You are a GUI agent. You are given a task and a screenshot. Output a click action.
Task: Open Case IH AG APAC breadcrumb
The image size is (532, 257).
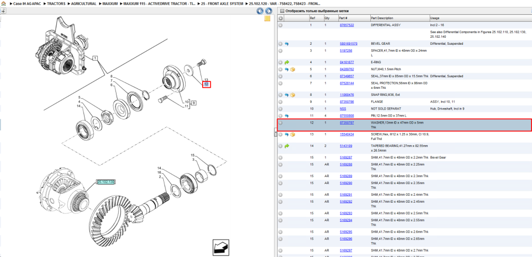[27, 3]
